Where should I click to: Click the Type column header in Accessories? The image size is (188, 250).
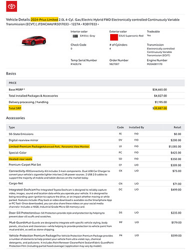tap(12, 127)
